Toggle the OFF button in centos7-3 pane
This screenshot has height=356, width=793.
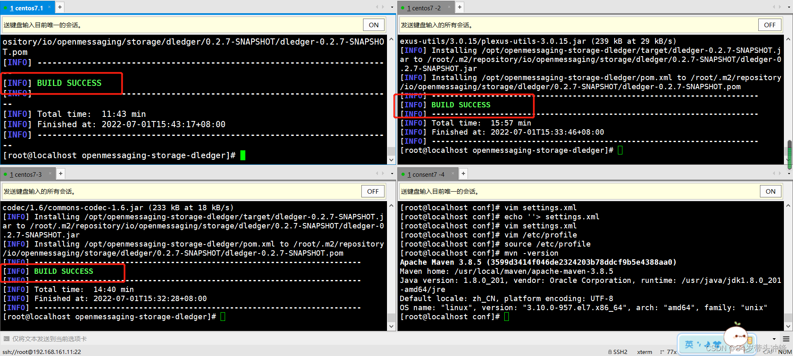373,191
